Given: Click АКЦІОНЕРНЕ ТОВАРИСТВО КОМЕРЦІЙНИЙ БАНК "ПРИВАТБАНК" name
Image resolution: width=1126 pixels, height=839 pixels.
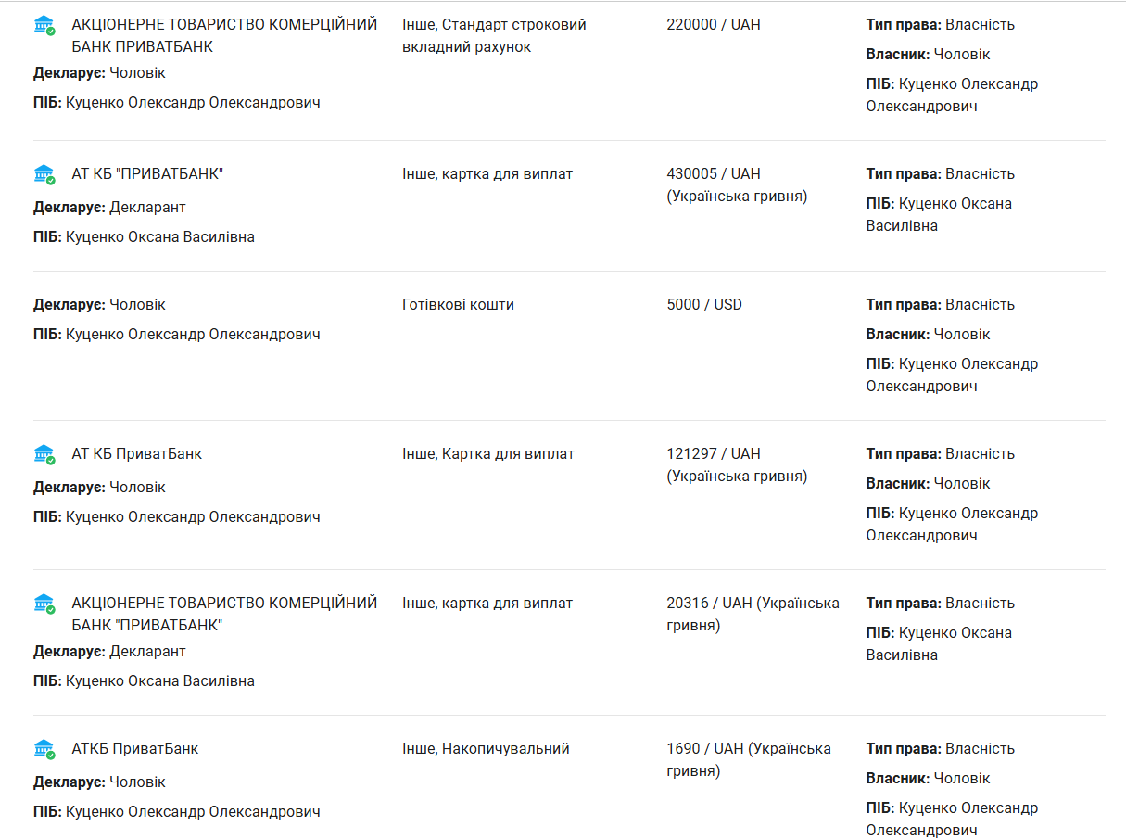Looking at the screenshot, I should pos(224,614).
